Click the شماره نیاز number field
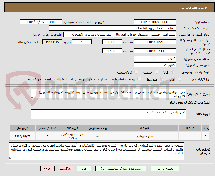 (155, 22)
